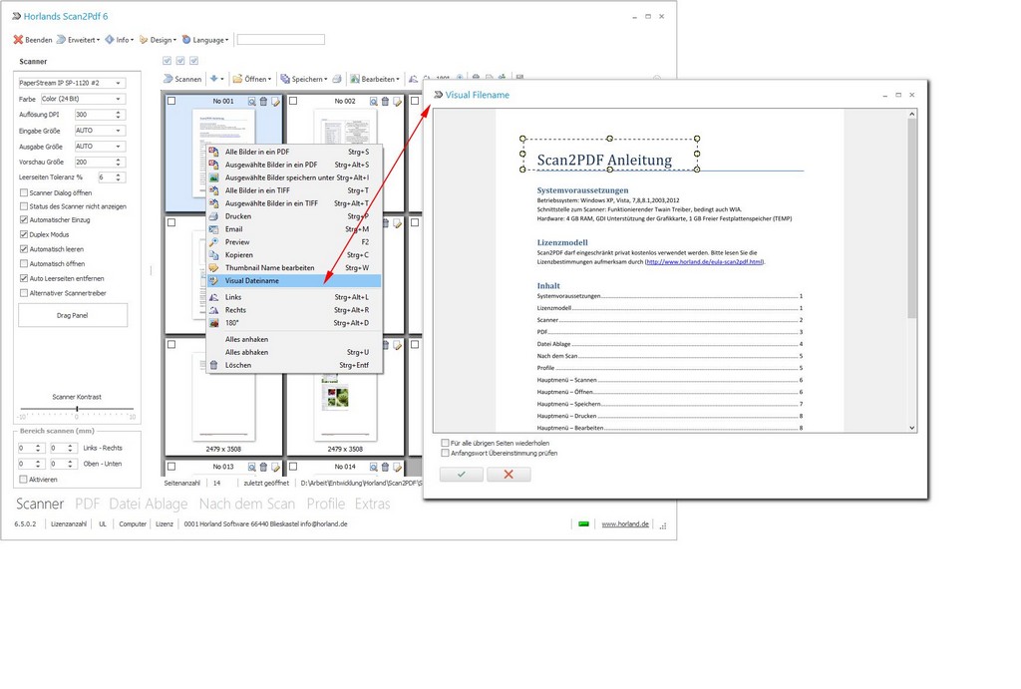1021x689 pixels.
Task: Open the Öffnen toolbar dropdown
Action: pos(252,79)
